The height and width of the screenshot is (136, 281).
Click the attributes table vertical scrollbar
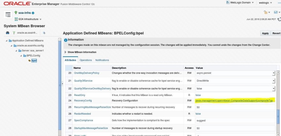tap(278, 103)
